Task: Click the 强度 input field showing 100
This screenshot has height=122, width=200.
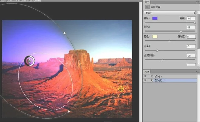Action: pos(191,18)
